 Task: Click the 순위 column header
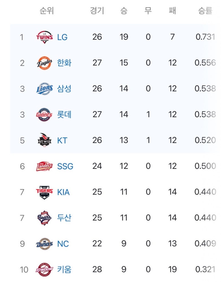[47, 11]
